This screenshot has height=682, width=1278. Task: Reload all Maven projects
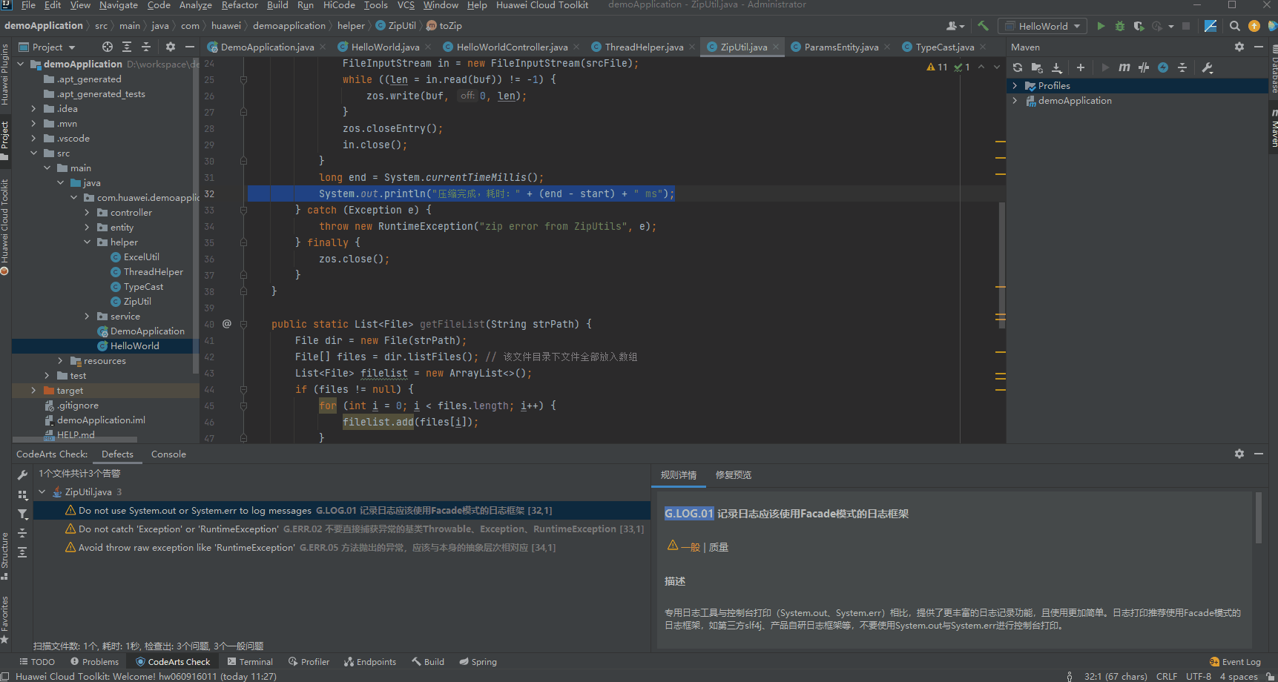1017,67
